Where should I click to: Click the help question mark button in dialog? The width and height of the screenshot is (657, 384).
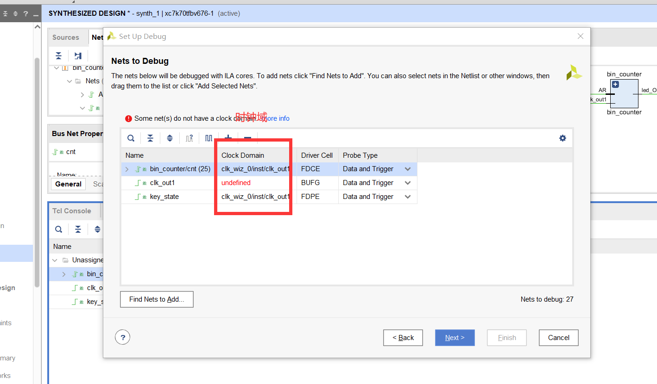click(x=123, y=337)
